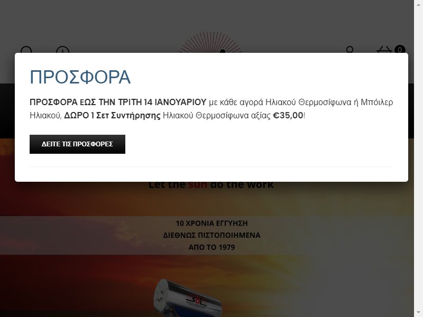This screenshot has height=317, width=423.
Task: Open the shopping basket icon
Action: tap(384, 50)
